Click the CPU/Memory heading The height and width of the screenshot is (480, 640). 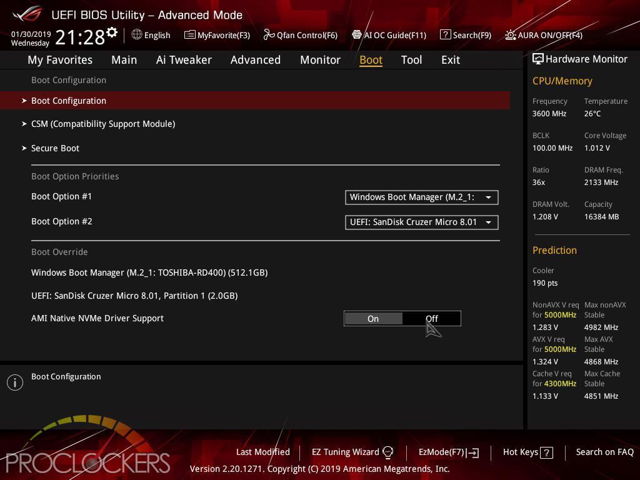562,81
